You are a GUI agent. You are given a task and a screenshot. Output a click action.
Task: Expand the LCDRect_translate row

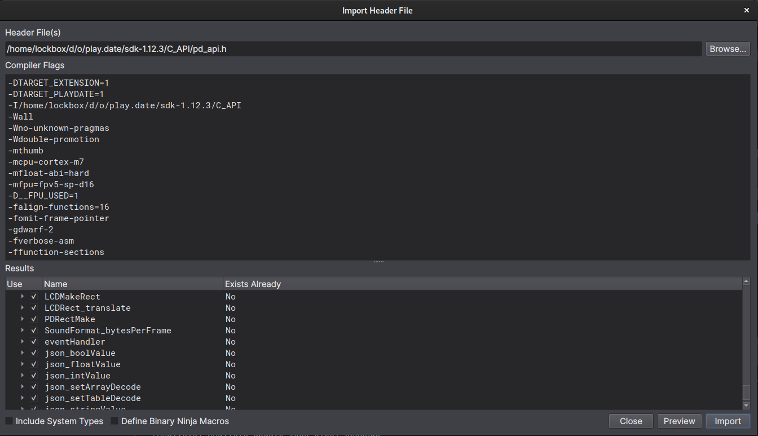coord(23,308)
